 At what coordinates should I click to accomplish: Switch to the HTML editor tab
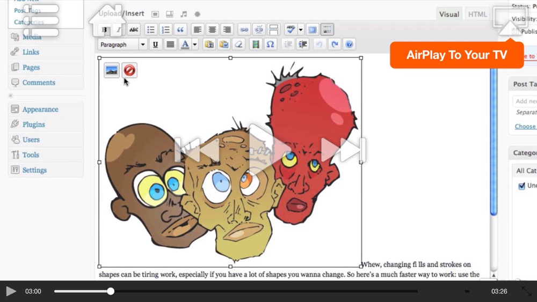pyautogui.click(x=477, y=14)
